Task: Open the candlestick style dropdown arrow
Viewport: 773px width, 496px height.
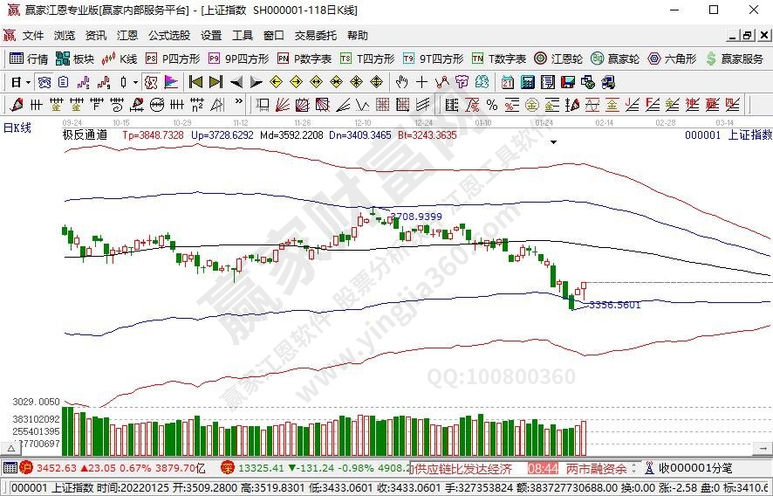Action: (135, 82)
